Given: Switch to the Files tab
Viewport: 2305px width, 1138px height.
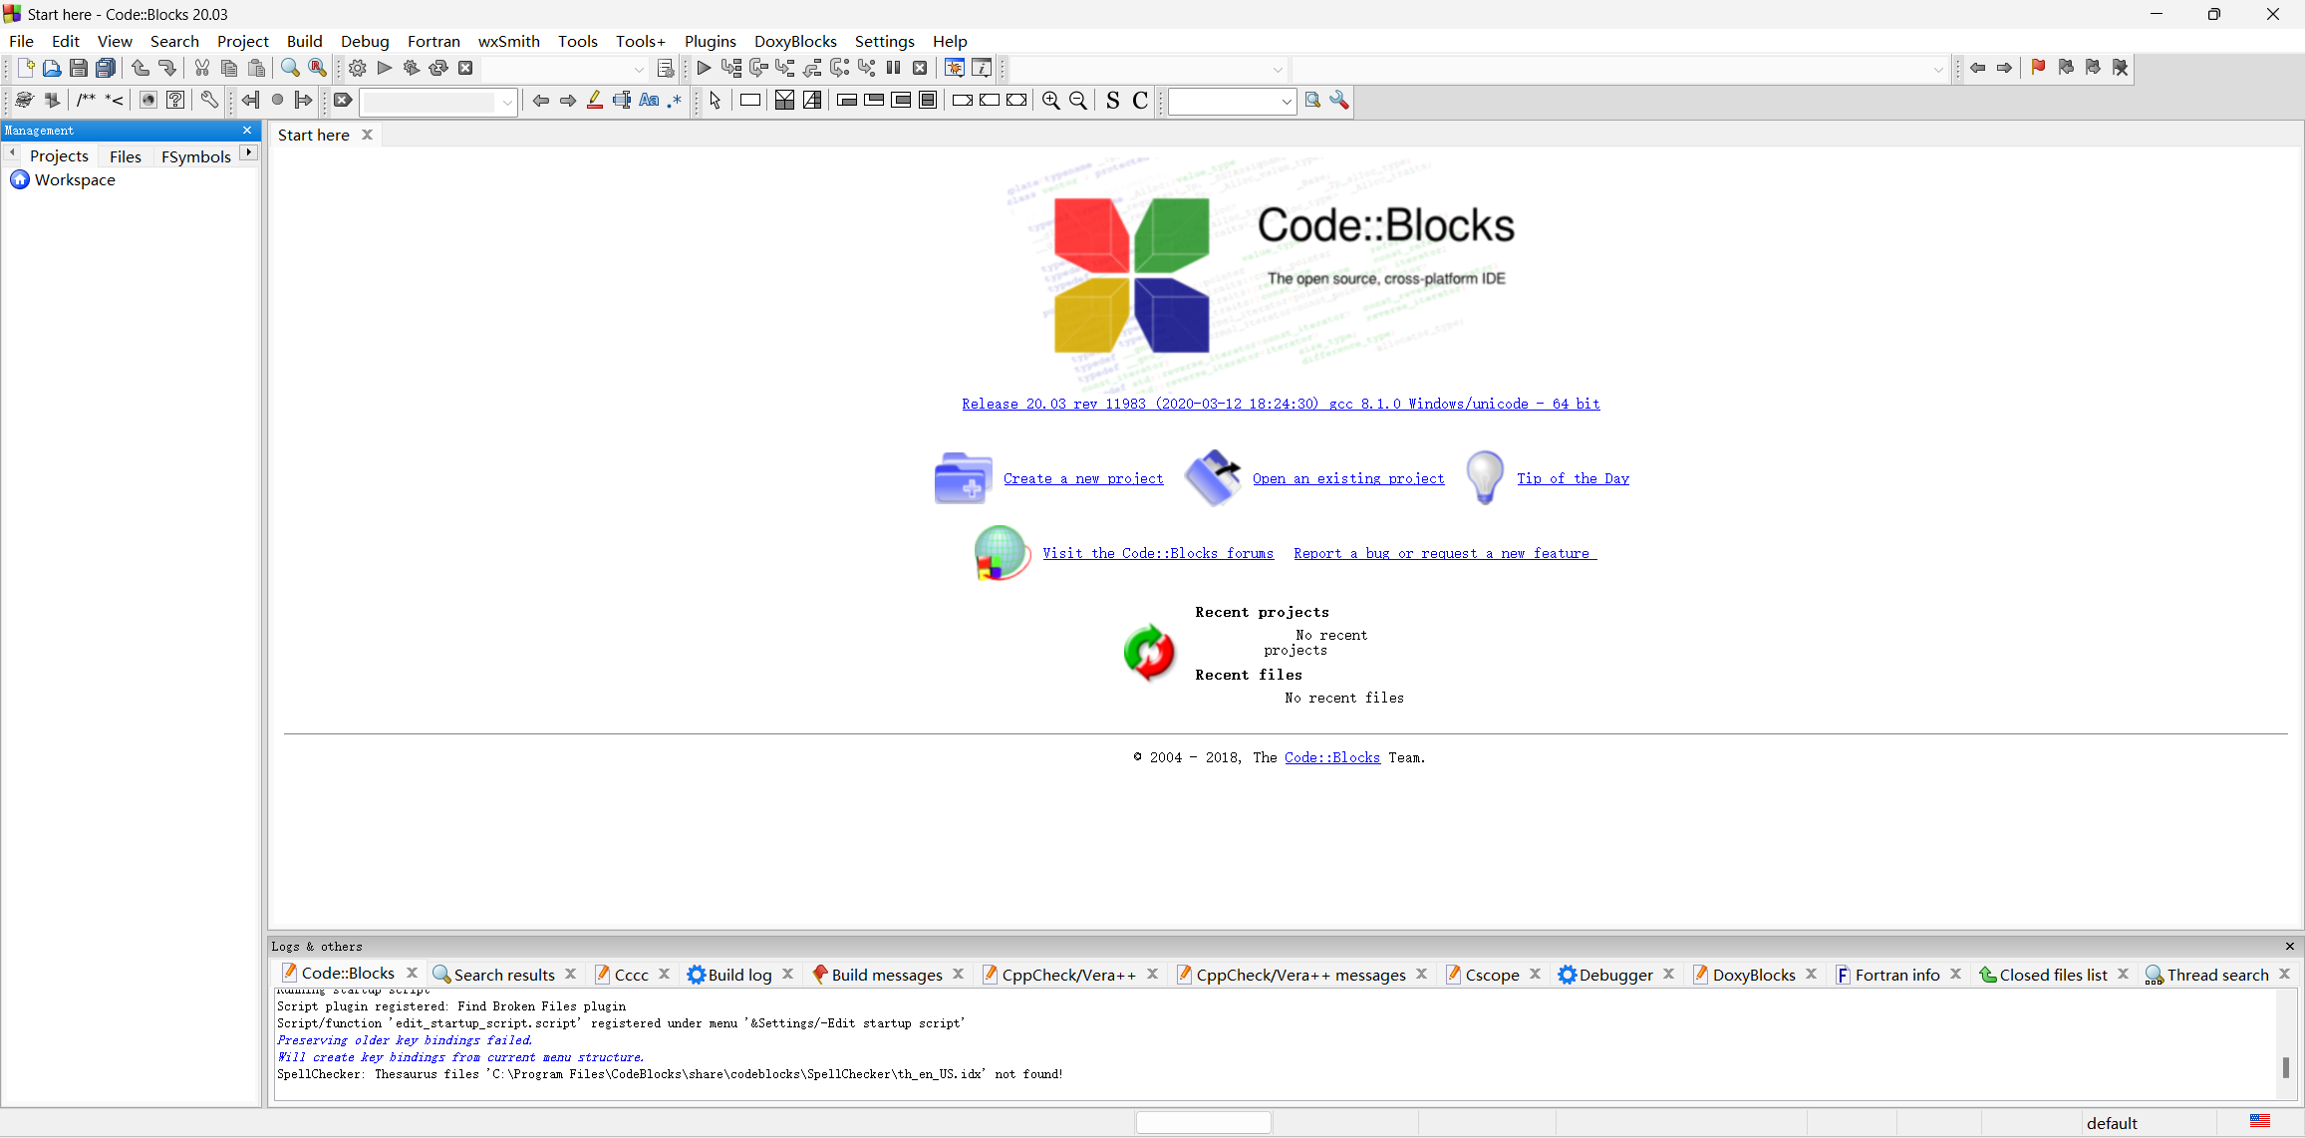Looking at the screenshot, I should [x=126, y=156].
